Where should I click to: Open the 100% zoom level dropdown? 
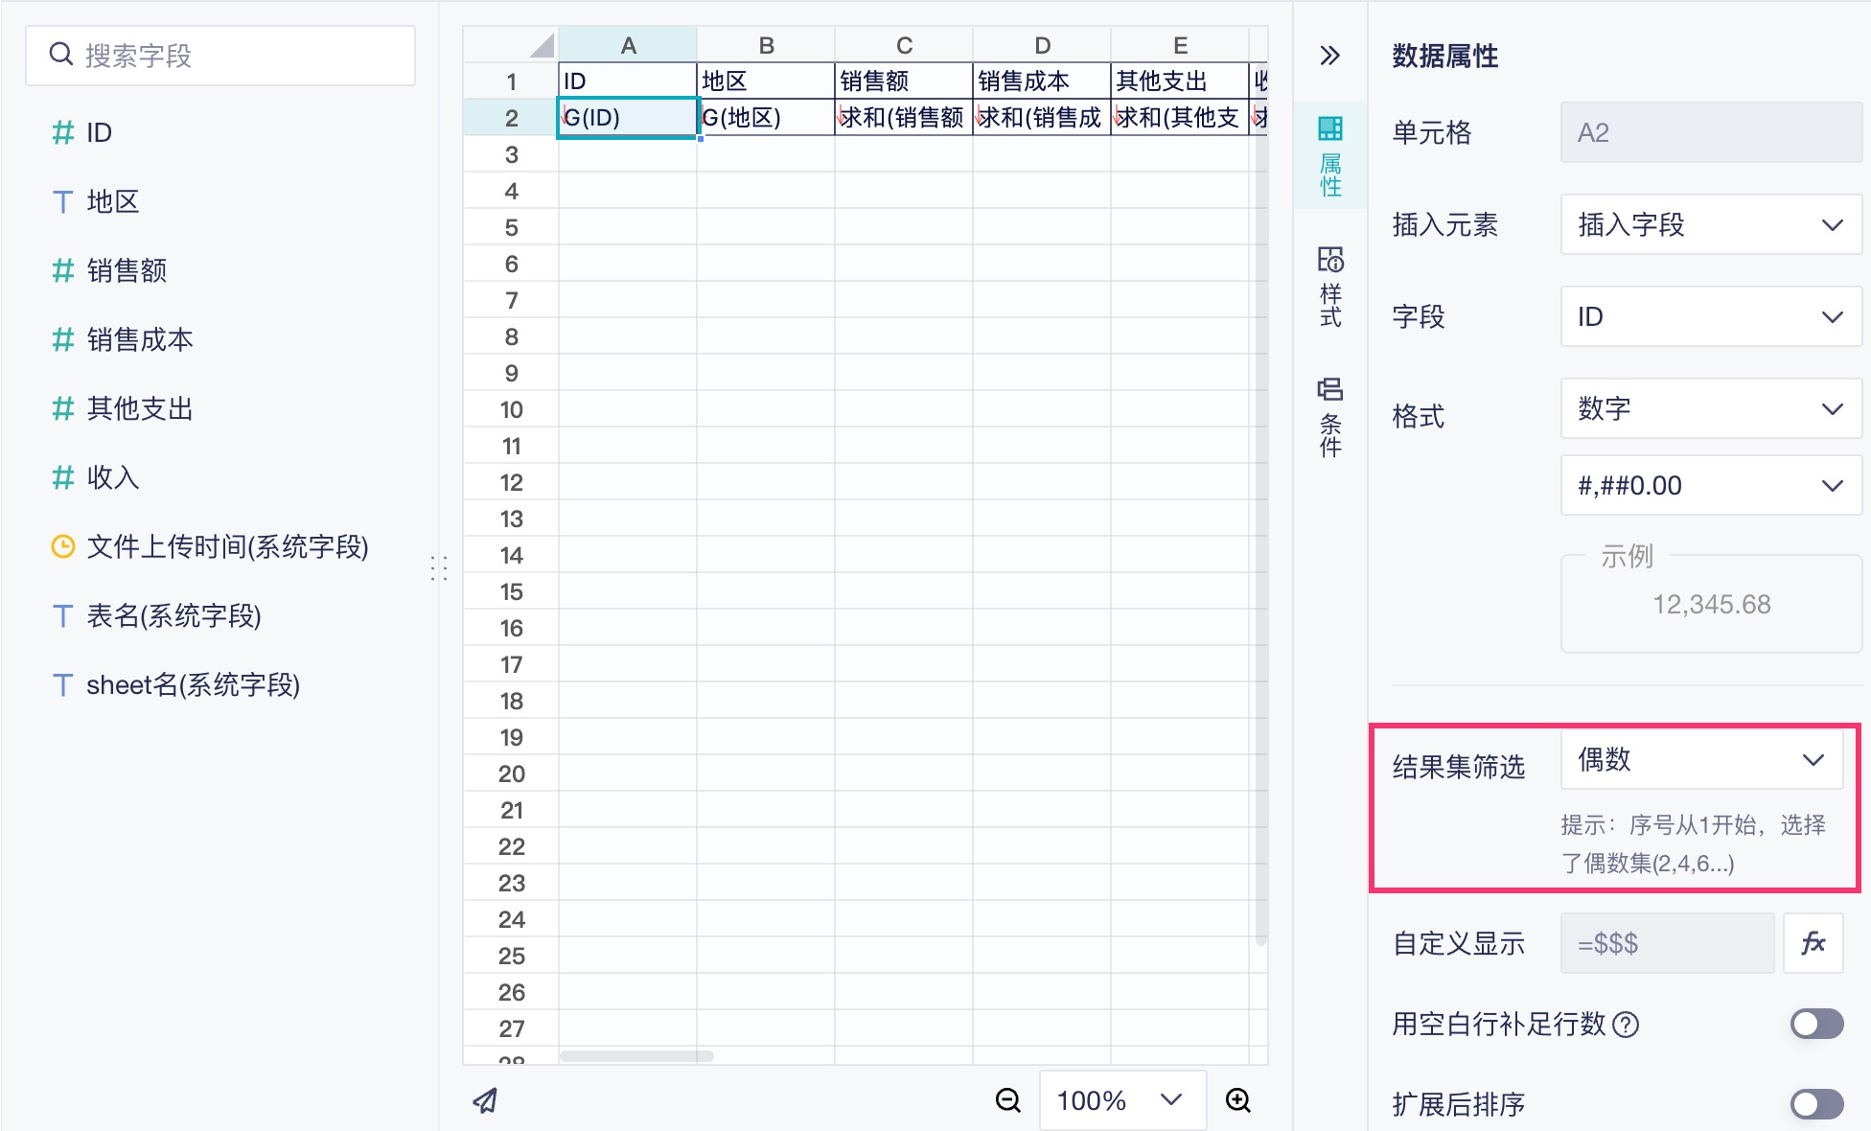pyautogui.click(x=1121, y=1100)
